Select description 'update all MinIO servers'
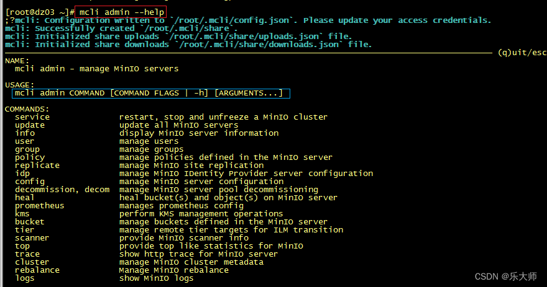547x287 pixels. click(x=178, y=125)
